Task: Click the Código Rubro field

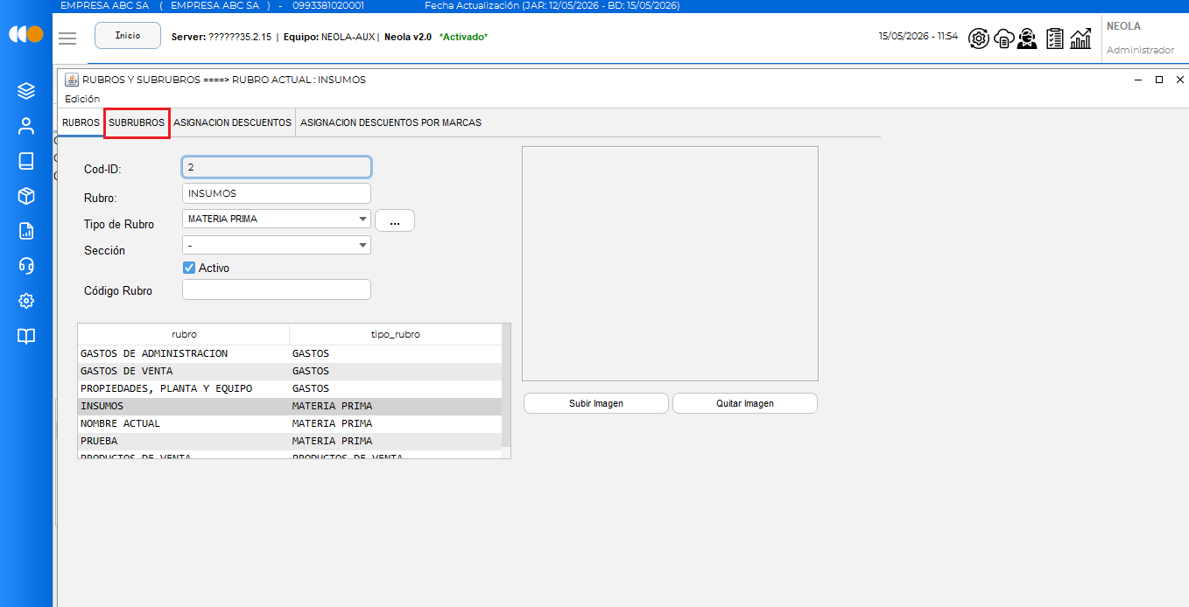Action: click(277, 290)
